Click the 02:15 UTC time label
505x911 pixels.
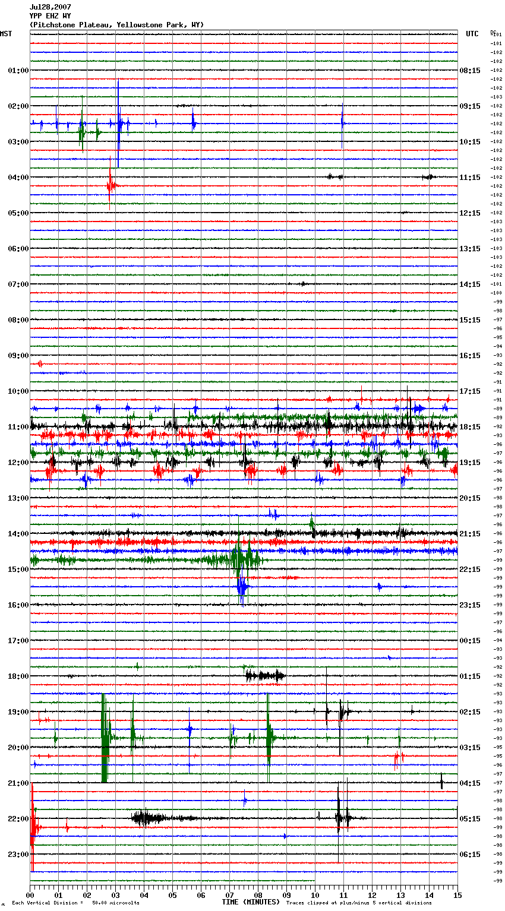(470, 712)
